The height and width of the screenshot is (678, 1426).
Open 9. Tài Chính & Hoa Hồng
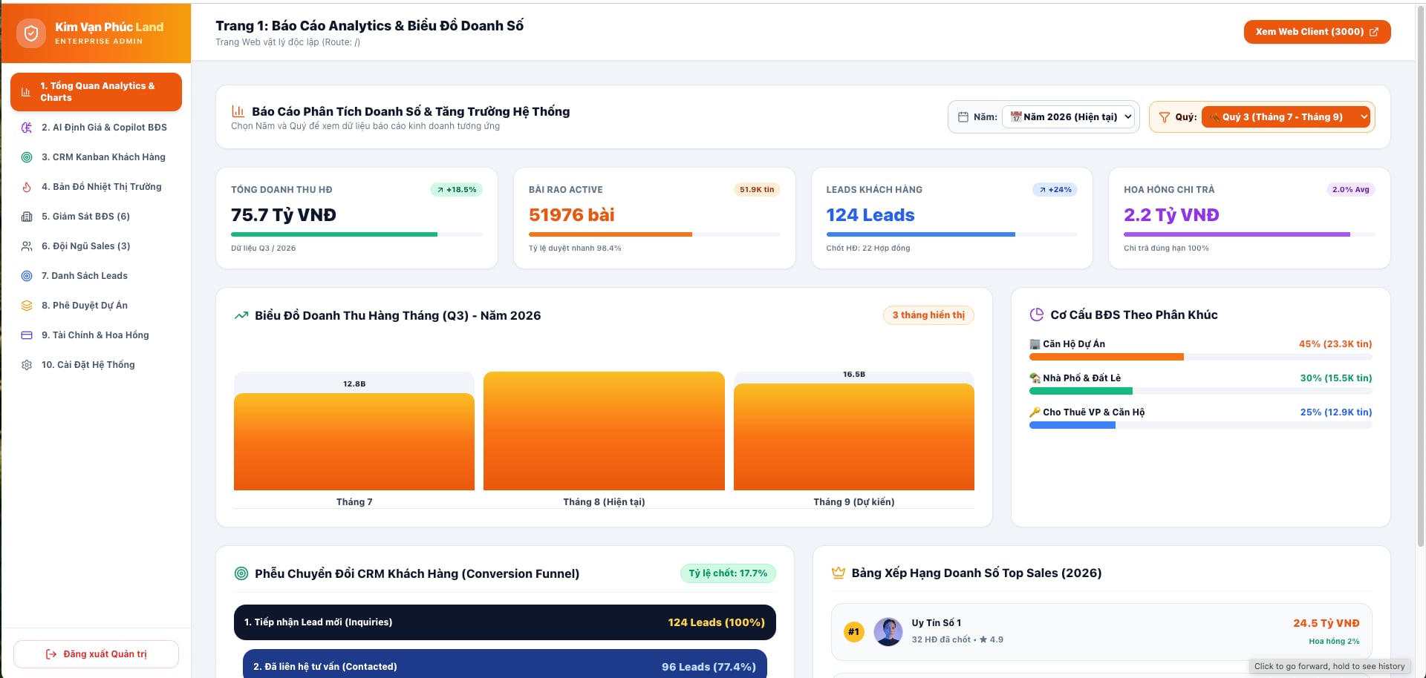(x=96, y=335)
